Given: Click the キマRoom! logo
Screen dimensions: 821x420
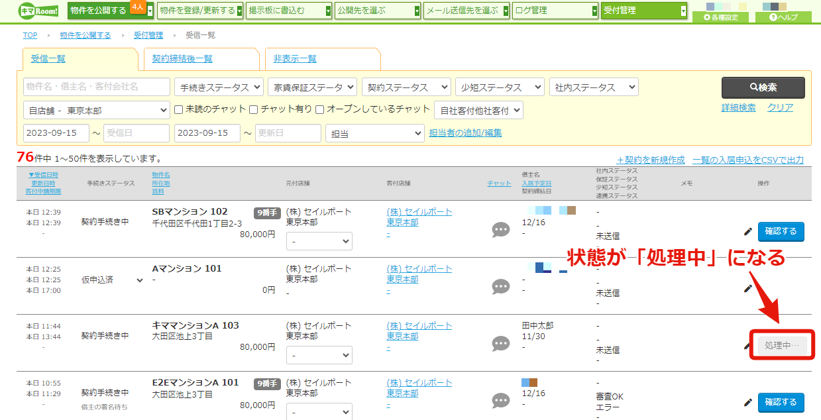Looking at the screenshot, I should [x=38, y=10].
